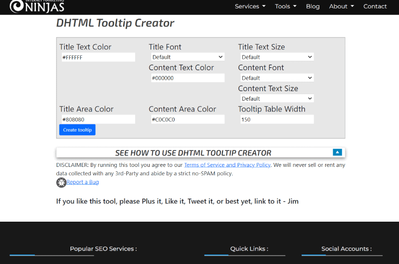Click the Content Area Color label
The image size is (399, 264).
[x=182, y=109]
